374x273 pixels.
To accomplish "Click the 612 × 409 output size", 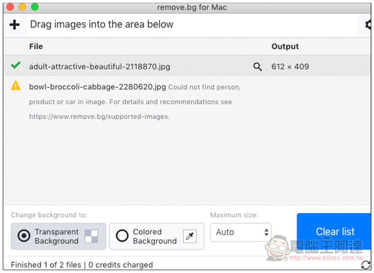I will point(290,67).
